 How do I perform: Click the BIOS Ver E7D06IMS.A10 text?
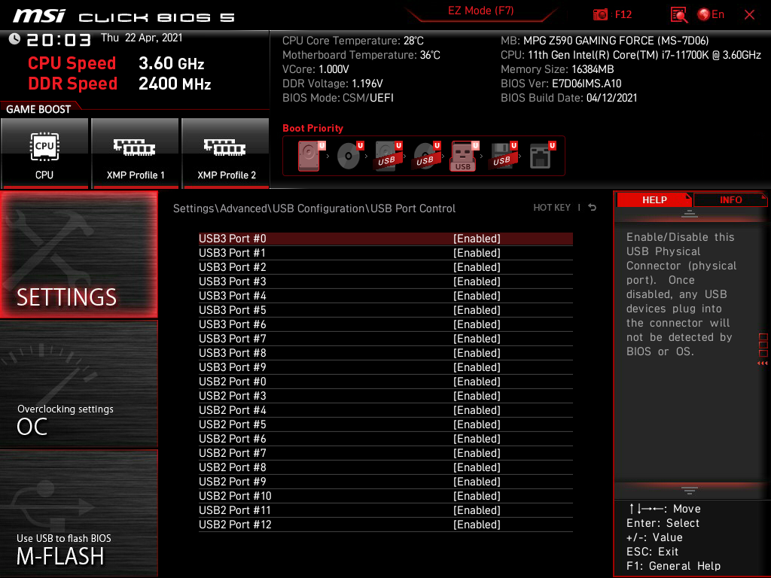(561, 84)
